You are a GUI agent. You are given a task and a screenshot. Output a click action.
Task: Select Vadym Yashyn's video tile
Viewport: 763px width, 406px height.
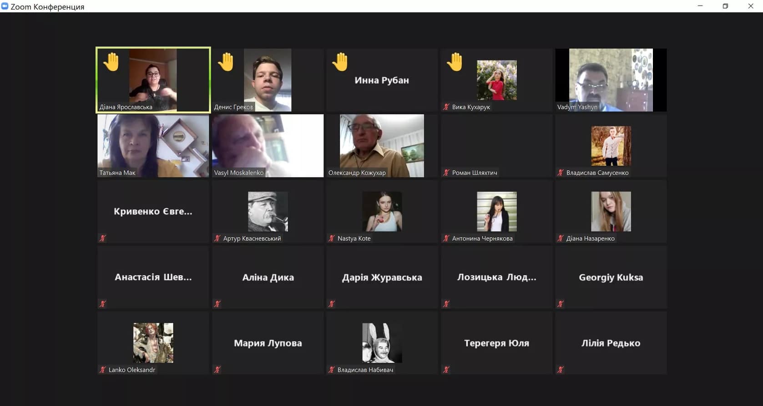click(611, 80)
